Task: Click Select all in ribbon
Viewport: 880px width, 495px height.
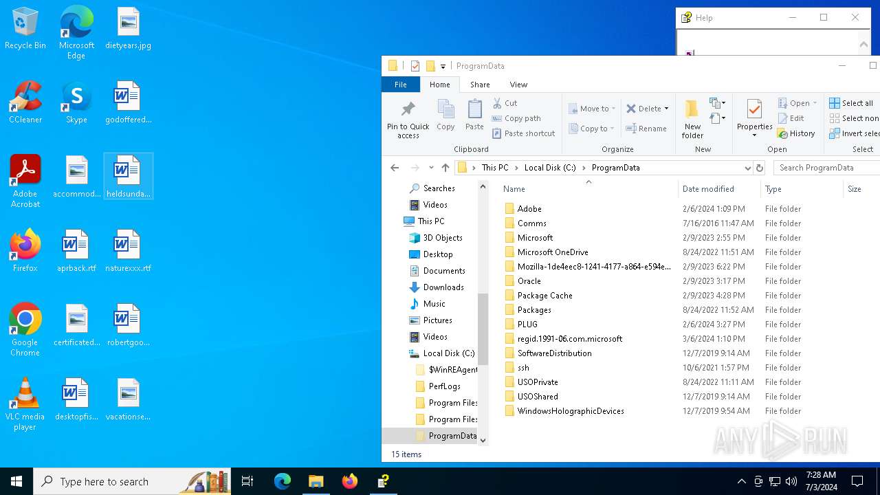Action: pyautogui.click(x=851, y=103)
